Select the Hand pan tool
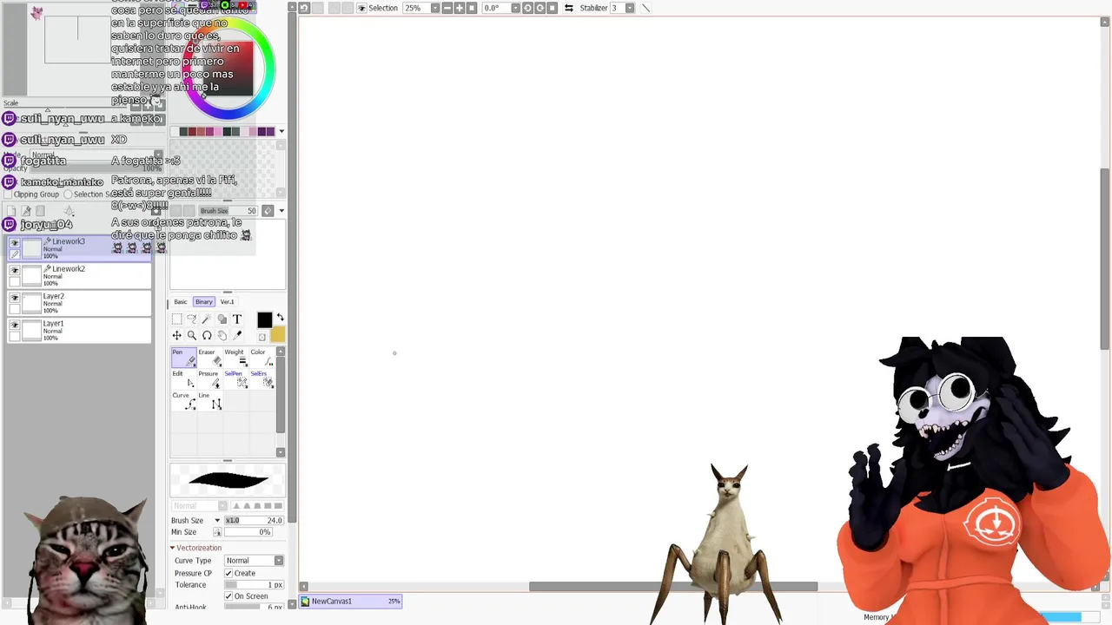 pyautogui.click(x=222, y=335)
